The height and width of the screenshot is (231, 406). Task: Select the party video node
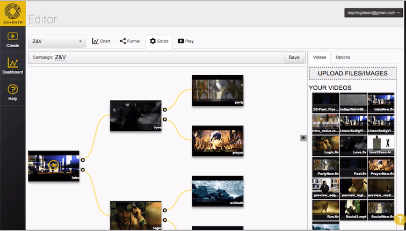(x=218, y=90)
